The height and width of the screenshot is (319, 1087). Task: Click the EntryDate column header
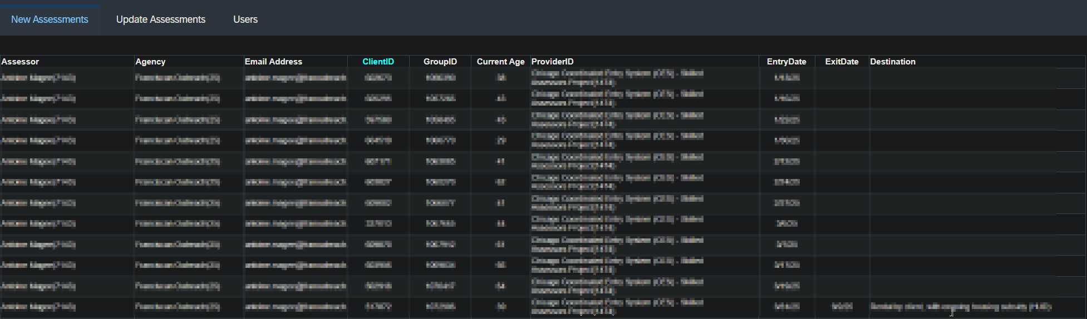point(786,62)
